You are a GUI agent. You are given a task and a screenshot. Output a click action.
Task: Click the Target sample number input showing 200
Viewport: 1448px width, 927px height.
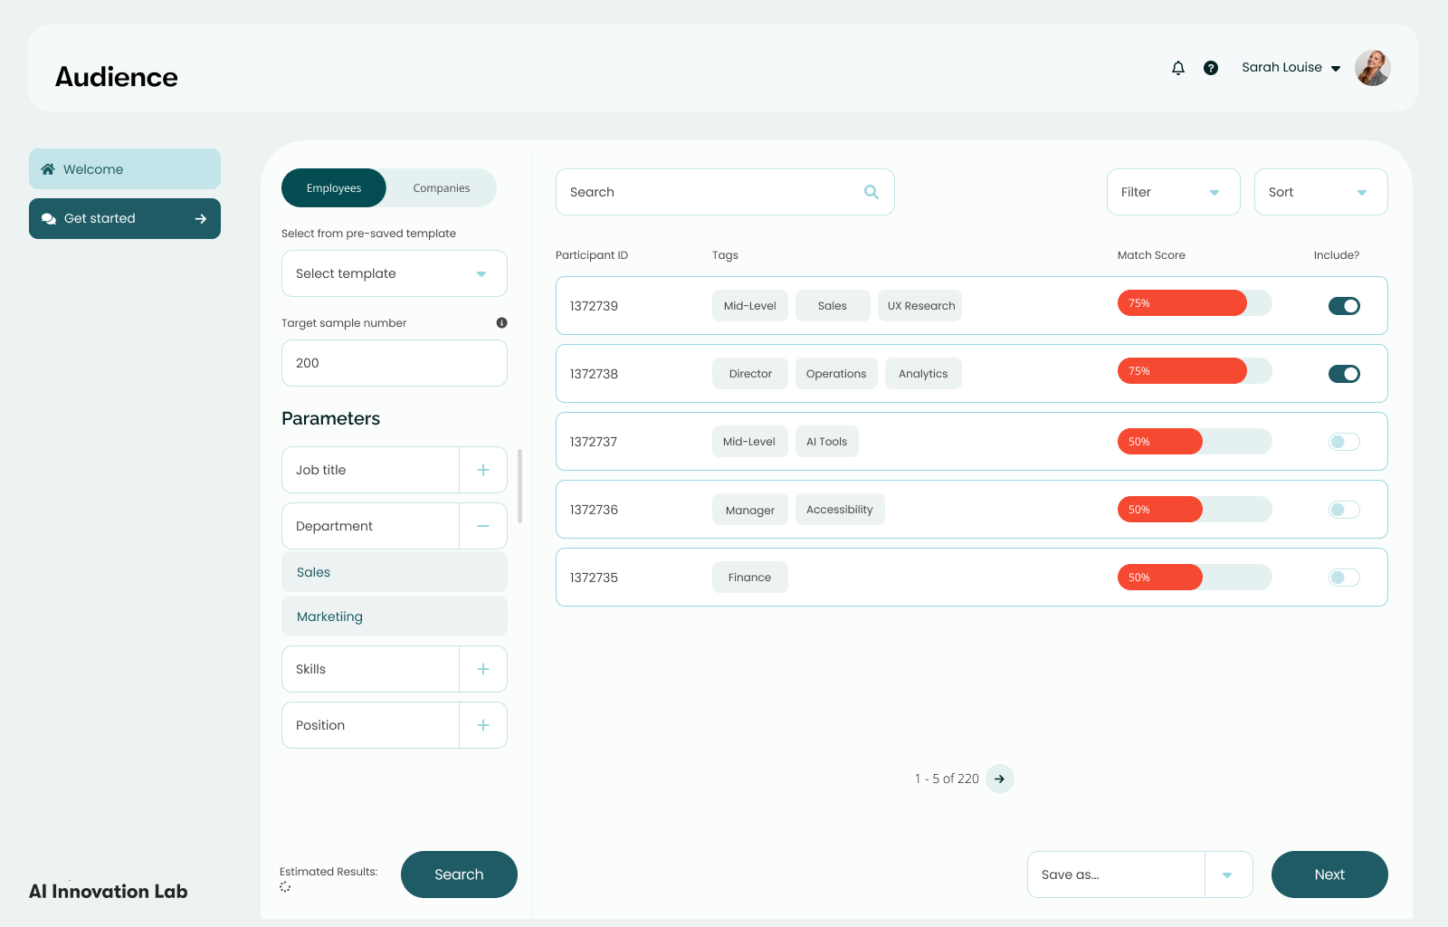pyautogui.click(x=394, y=363)
